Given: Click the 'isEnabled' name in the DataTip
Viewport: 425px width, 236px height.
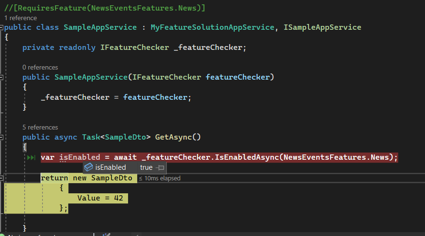Looking at the screenshot, I should 111,167.
